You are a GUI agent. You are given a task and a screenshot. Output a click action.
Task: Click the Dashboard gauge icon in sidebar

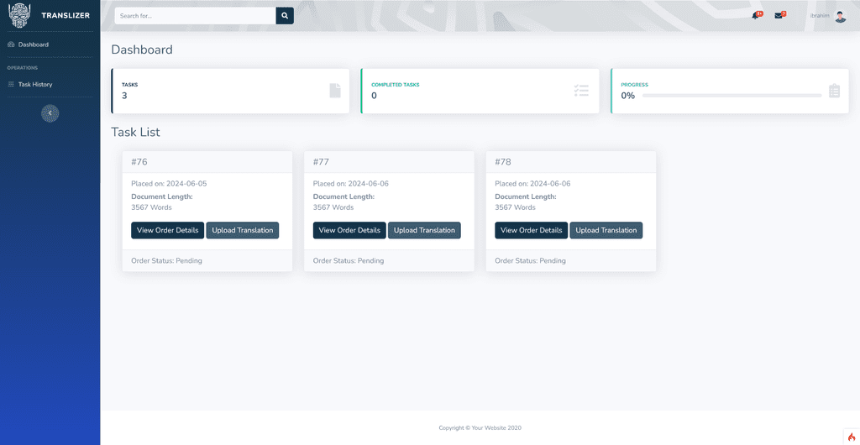pos(11,44)
